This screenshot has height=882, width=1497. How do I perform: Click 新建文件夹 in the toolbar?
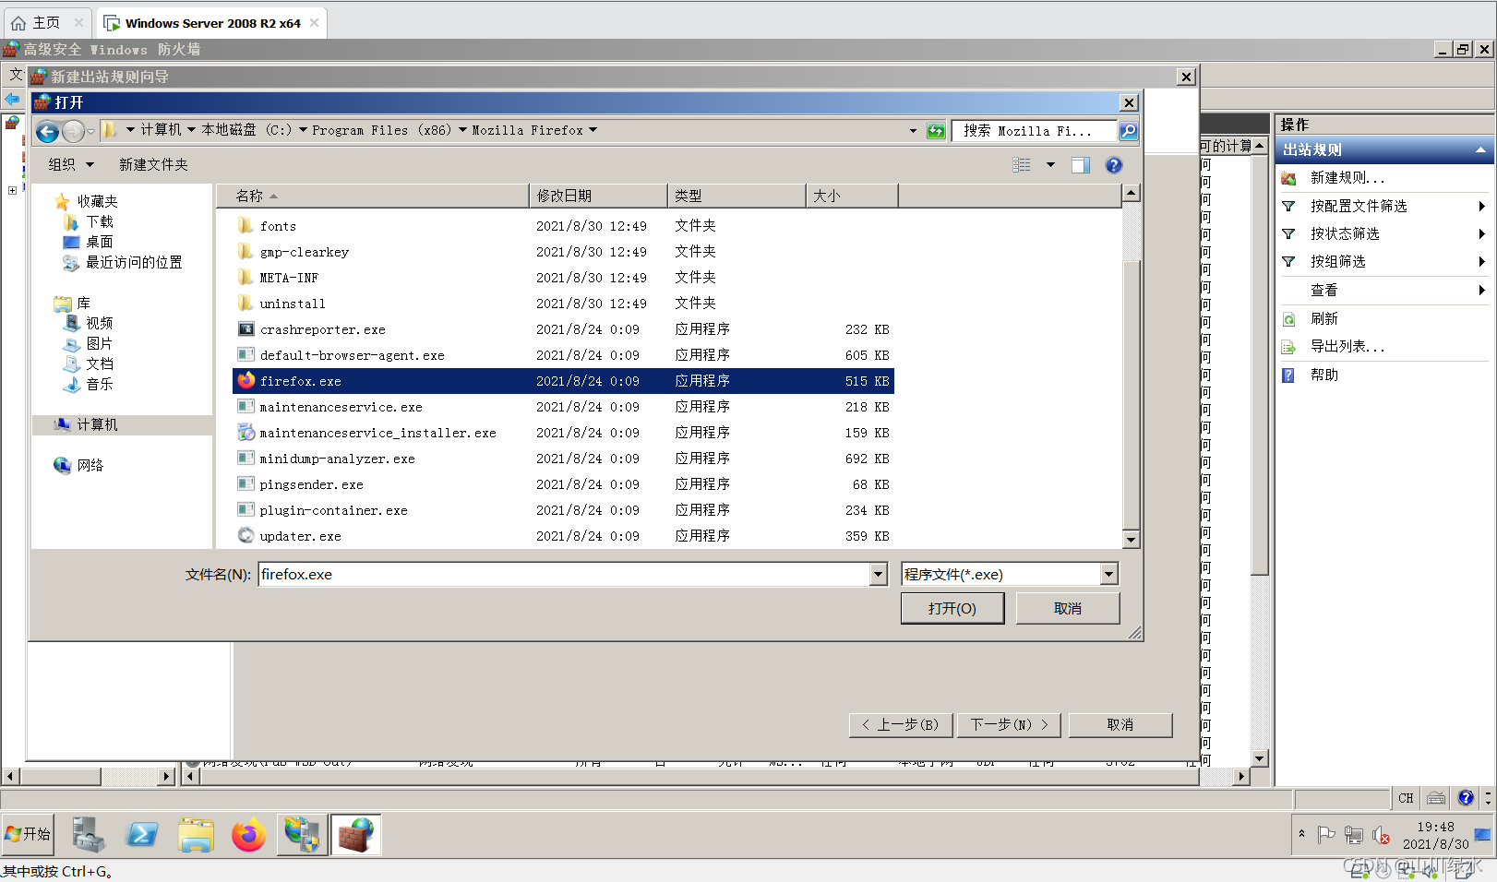tap(153, 165)
